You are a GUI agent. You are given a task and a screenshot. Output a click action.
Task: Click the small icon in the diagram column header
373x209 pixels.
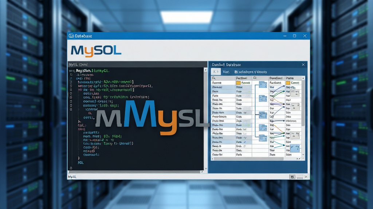click(x=255, y=78)
